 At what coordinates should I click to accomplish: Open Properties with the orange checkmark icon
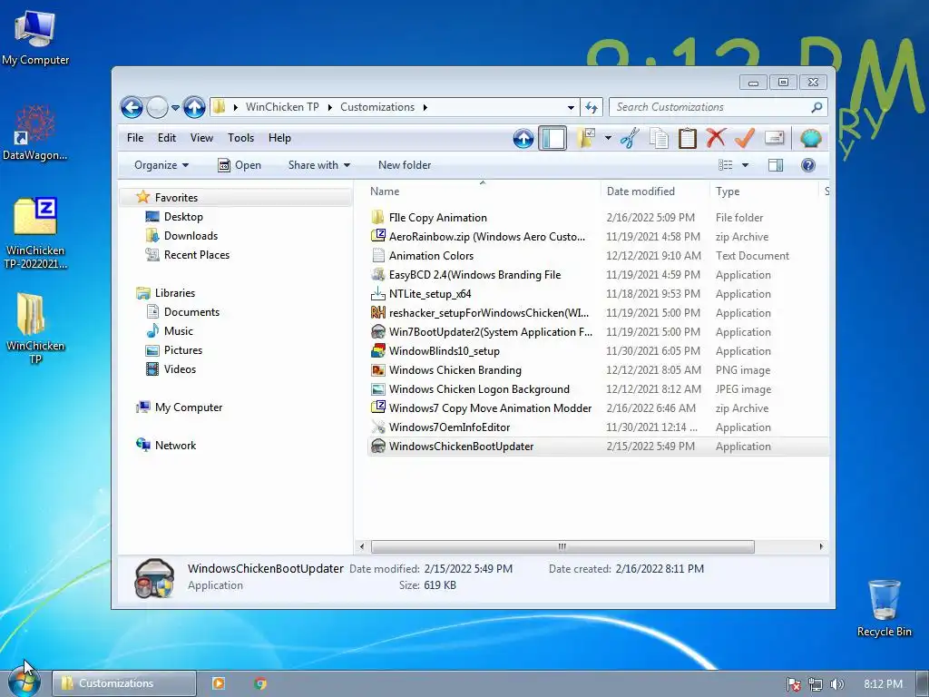745,138
